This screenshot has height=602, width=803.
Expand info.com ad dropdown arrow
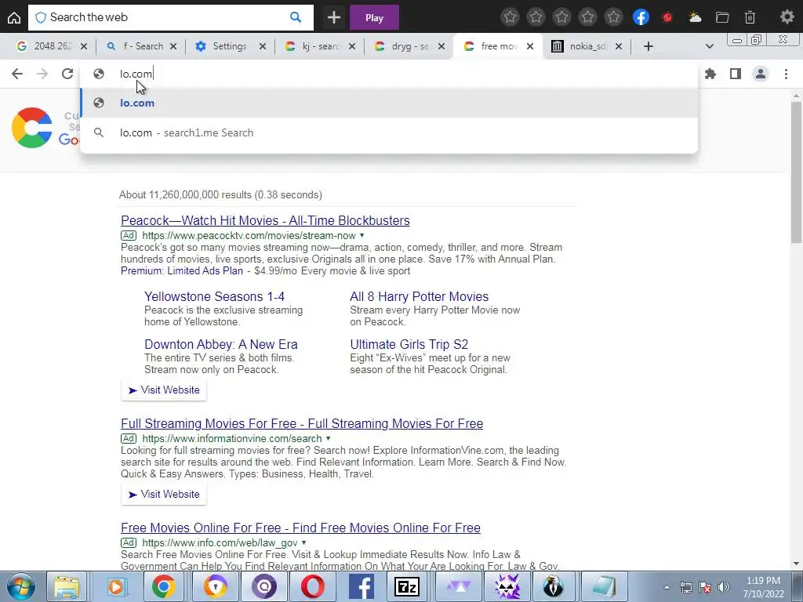tap(303, 542)
